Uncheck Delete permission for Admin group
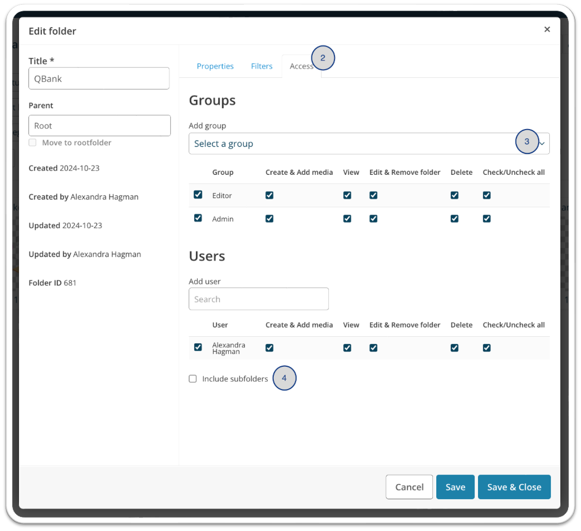This screenshot has width=581, height=531. (454, 218)
